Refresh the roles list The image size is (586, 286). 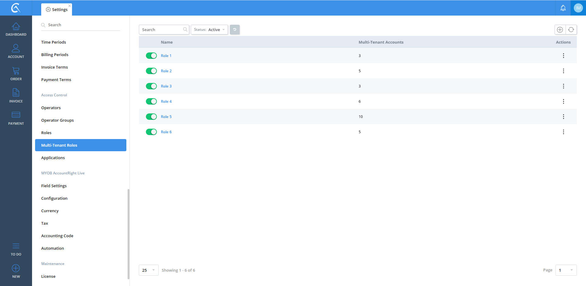tap(571, 30)
